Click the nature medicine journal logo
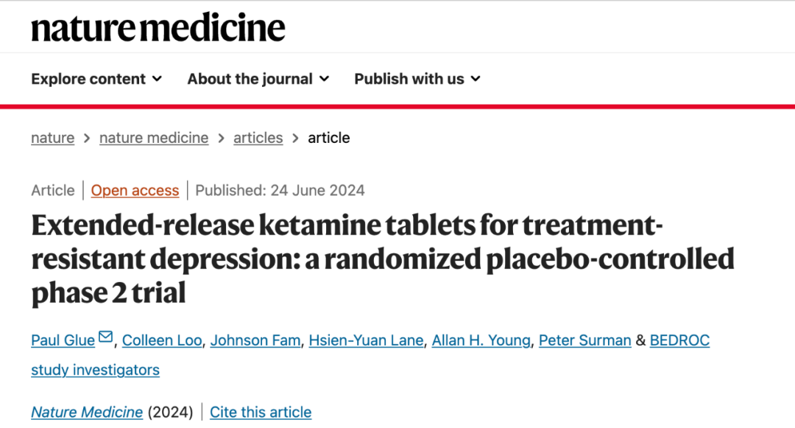795x428 pixels. (x=158, y=28)
